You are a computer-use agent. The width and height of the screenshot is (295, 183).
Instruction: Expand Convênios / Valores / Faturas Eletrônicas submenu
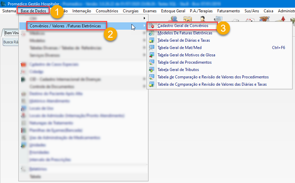[x=65, y=26]
